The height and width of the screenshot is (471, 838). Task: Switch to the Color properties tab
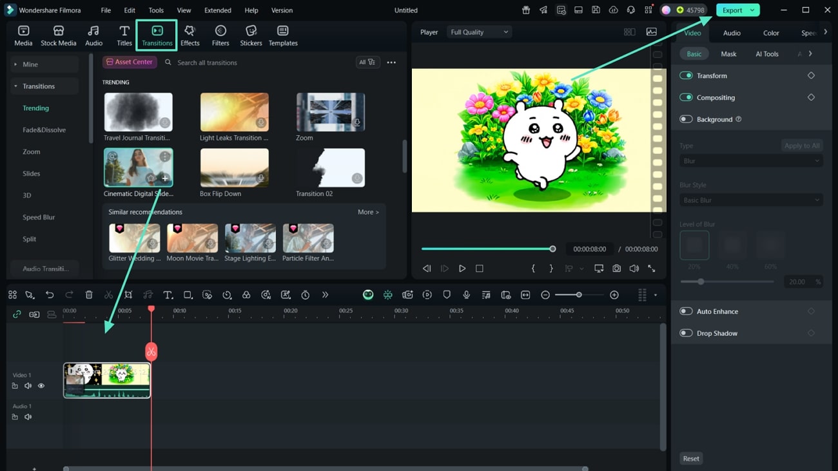pyautogui.click(x=771, y=33)
